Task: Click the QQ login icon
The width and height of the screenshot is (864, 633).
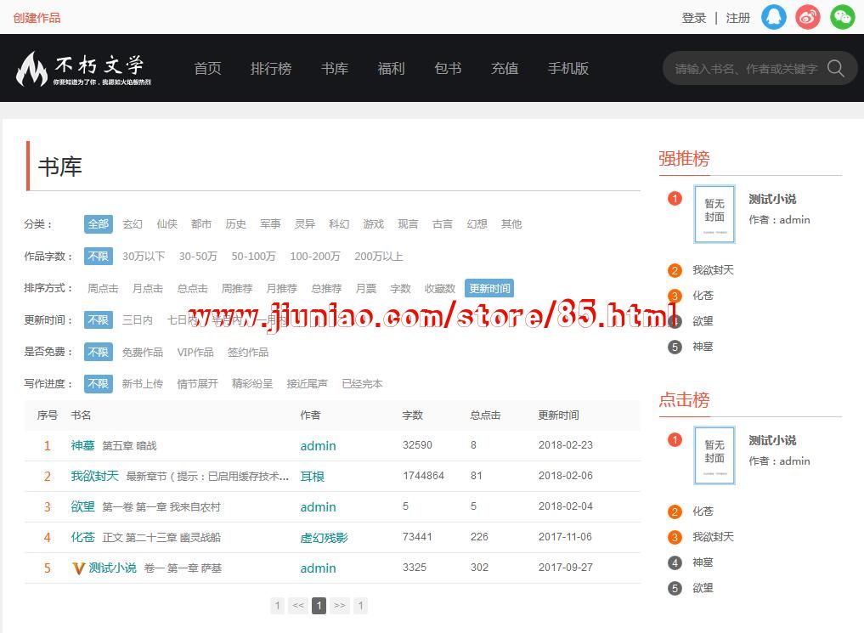Action: [773, 17]
